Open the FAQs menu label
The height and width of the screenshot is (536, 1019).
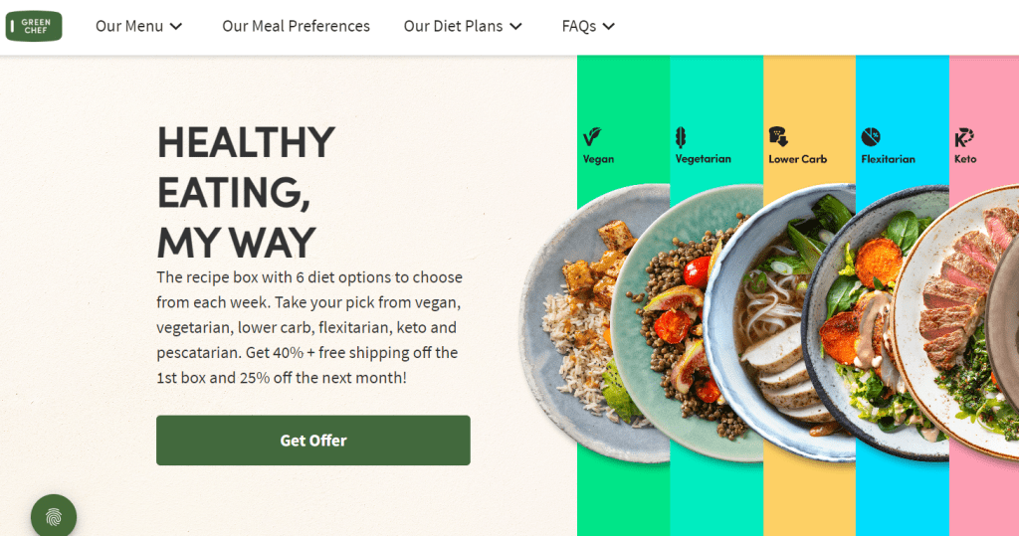click(x=579, y=26)
